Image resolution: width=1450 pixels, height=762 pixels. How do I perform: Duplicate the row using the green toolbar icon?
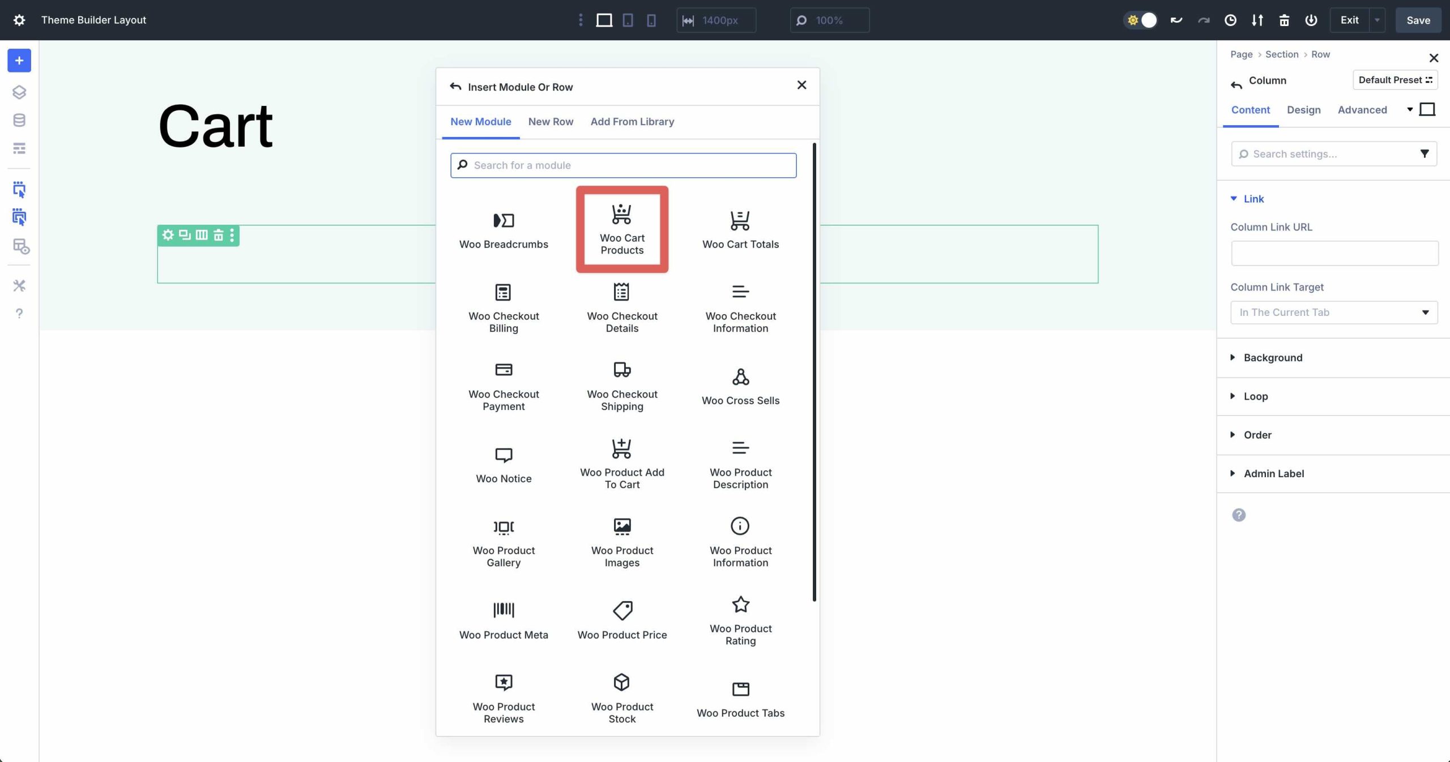pos(185,235)
